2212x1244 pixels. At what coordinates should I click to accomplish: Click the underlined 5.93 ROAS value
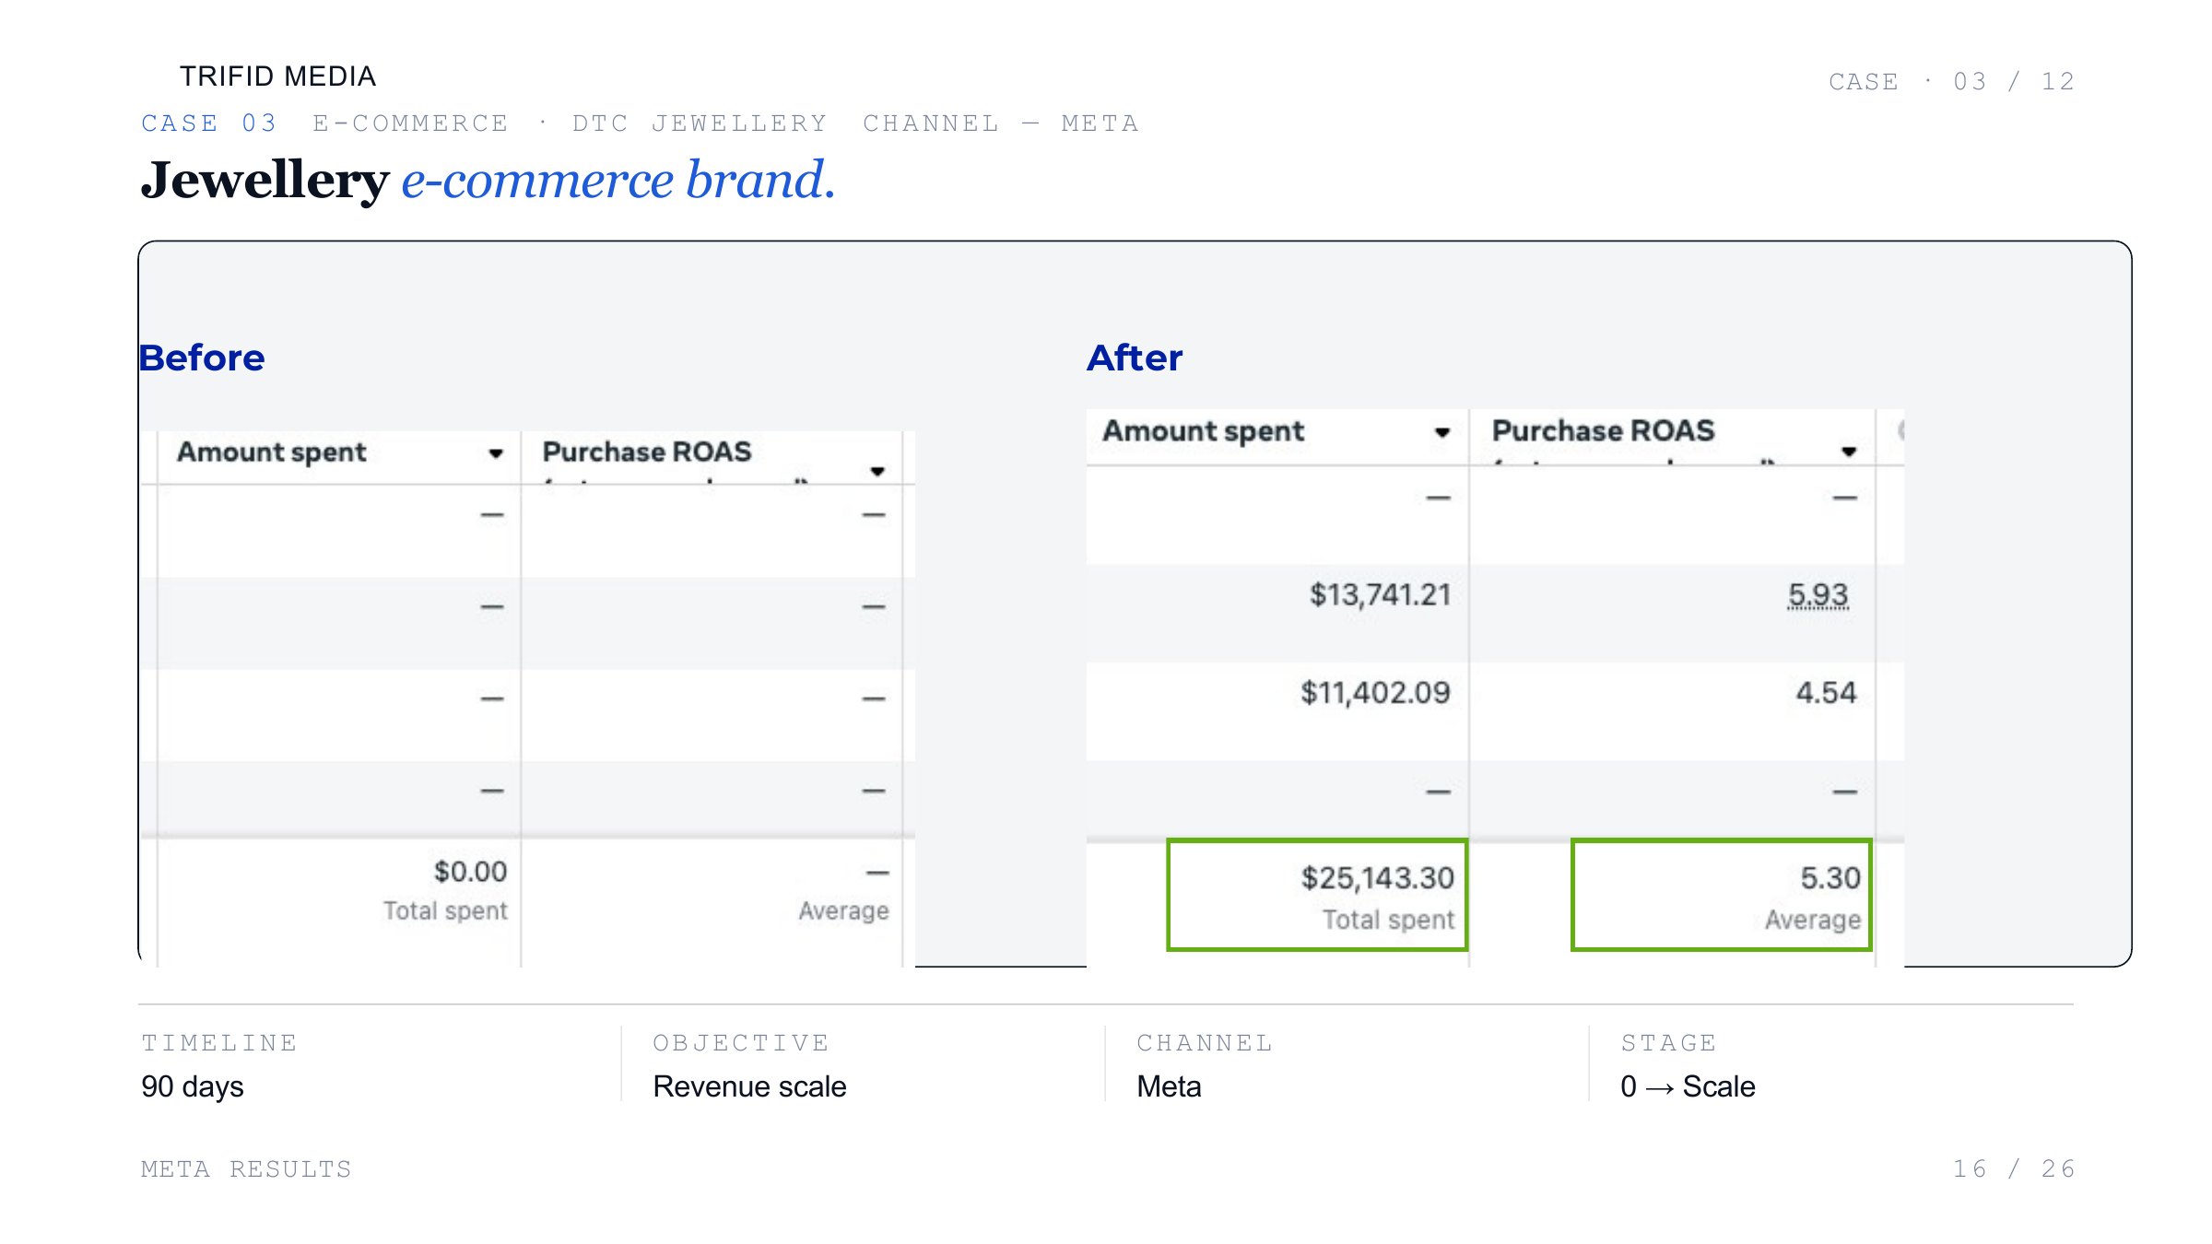click(x=1818, y=595)
